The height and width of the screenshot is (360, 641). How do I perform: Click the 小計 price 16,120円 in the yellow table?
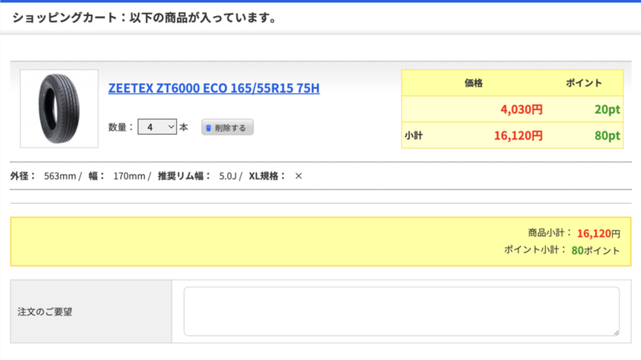click(x=518, y=136)
